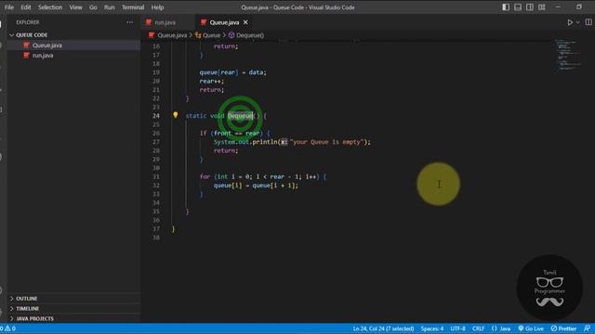Open the Run menu
The image size is (595, 334).
[110, 7]
